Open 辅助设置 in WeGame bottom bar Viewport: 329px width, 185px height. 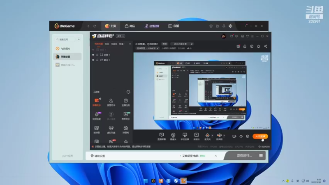tap(98, 156)
